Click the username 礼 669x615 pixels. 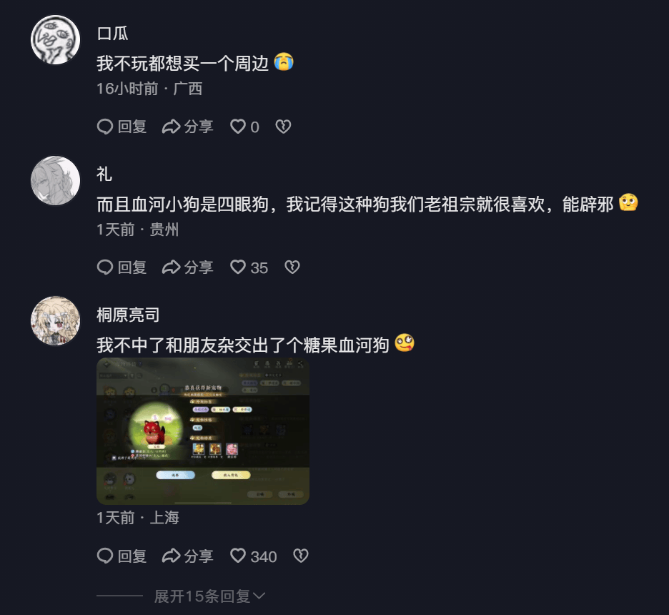[x=104, y=174]
